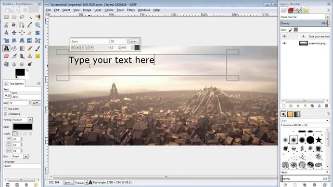Open size unit dropdown in tool options
The width and height of the screenshot is (333, 187).
tap(36, 103)
